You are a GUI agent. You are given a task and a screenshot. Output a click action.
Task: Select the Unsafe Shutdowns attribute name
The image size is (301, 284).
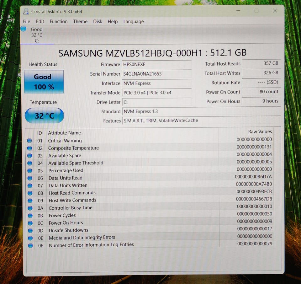click(69, 230)
